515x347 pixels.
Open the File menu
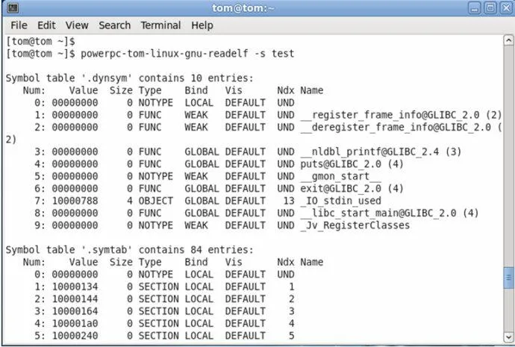tap(19, 25)
